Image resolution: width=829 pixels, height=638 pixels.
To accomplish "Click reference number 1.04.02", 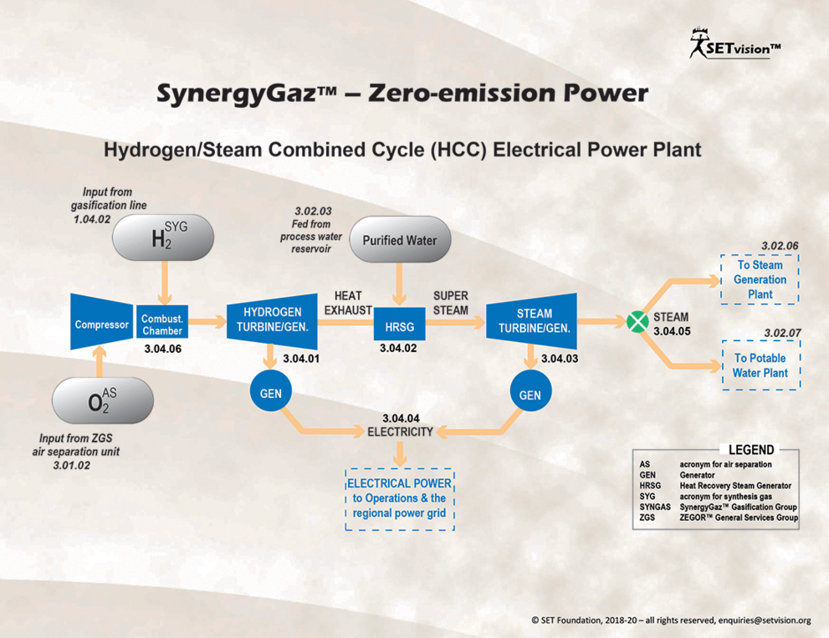I will (92, 219).
